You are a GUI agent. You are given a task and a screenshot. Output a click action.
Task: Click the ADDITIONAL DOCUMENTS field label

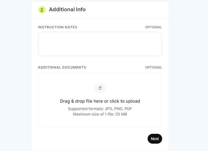pyautogui.click(x=62, y=67)
